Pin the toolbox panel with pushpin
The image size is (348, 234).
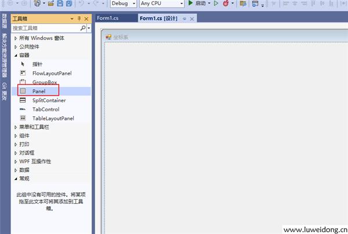point(79,19)
